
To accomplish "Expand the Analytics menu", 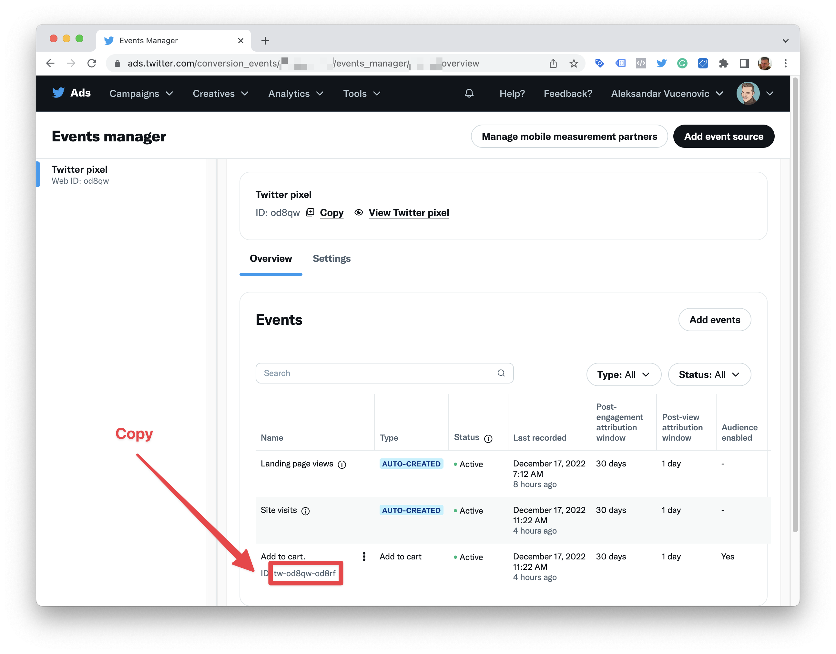I will click(x=296, y=93).
